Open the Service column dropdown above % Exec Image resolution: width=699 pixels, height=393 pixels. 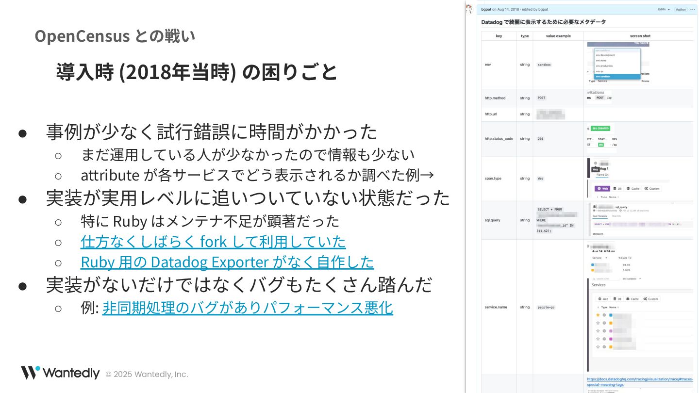click(x=599, y=258)
